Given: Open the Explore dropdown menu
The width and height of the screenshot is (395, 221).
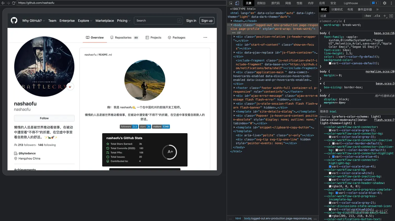Looking at the screenshot, I should (85, 21).
